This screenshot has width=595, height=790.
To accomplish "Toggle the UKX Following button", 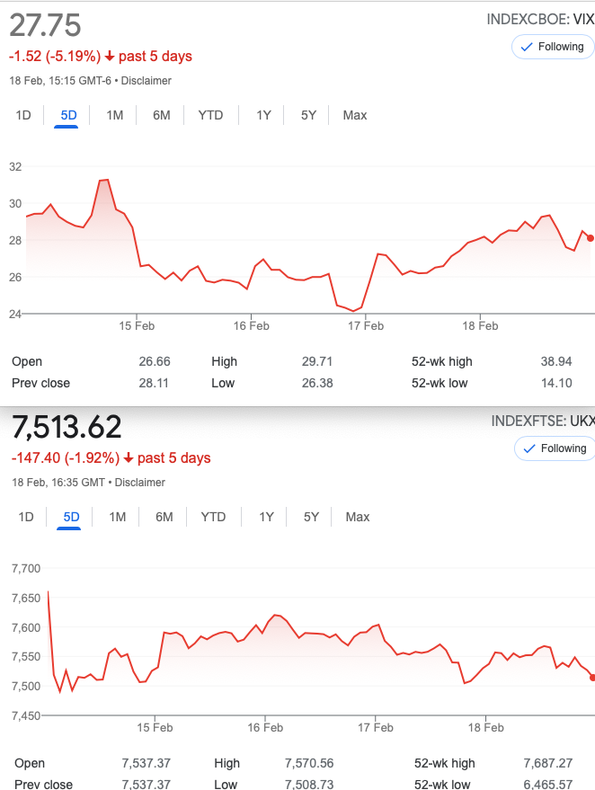I will pos(555,448).
